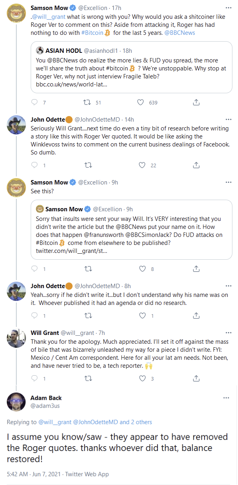Reply to John Odette's 8h tweet
The width and height of the screenshot is (238, 485).
click(x=34, y=316)
